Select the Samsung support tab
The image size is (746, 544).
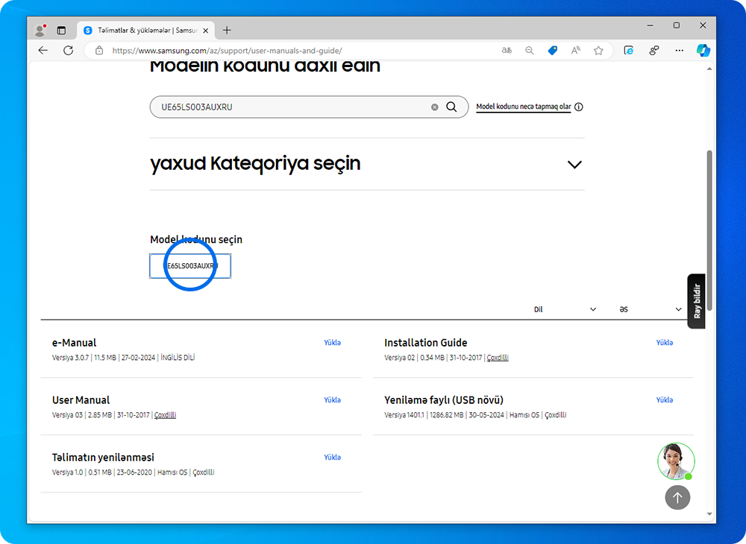(144, 30)
